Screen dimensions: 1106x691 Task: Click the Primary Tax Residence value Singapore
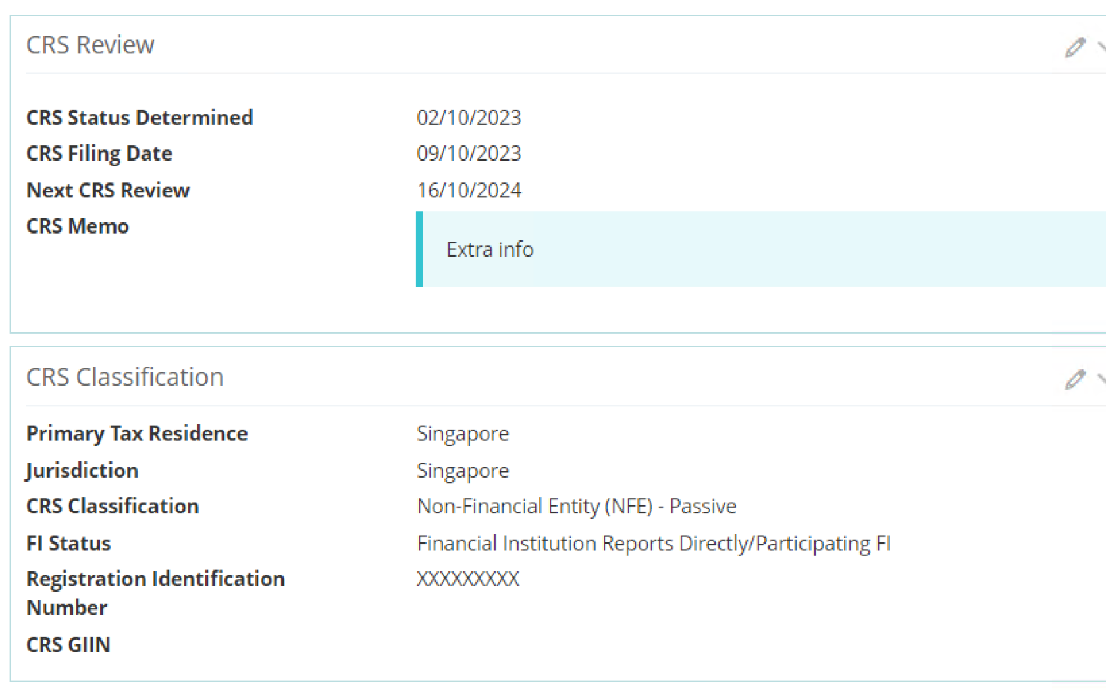pyautogui.click(x=463, y=434)
